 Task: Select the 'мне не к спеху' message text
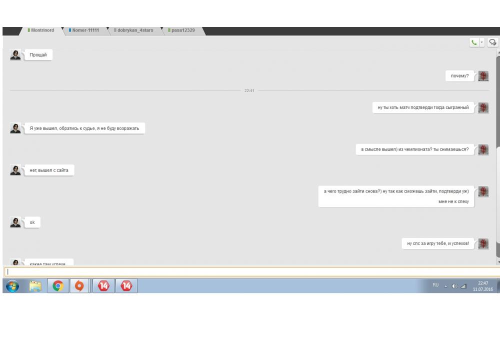(x=453, y=201)
